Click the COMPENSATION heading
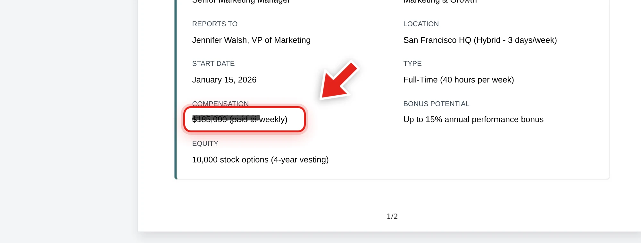Image resolution: width=641 pixels, height=243 pixels. (221, 103)
